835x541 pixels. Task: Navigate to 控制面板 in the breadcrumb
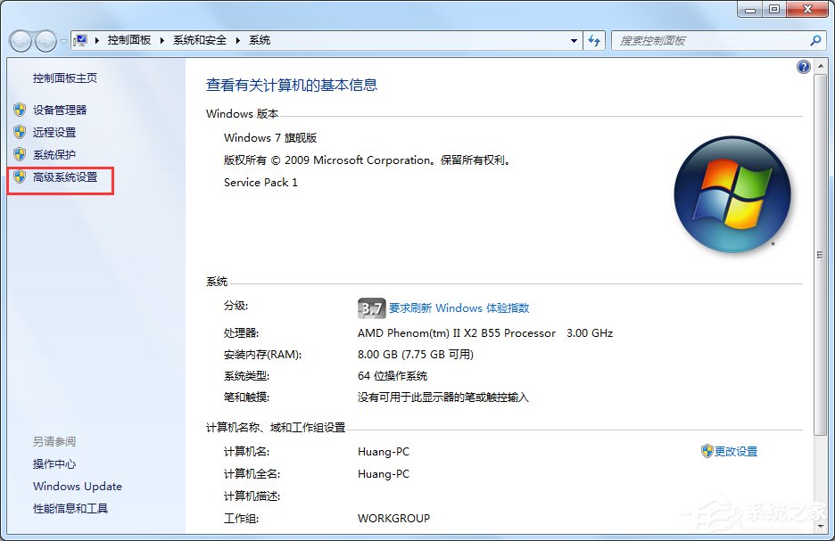(128, 40)
